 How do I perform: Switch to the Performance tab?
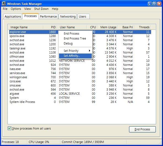[x=48, y=16]
